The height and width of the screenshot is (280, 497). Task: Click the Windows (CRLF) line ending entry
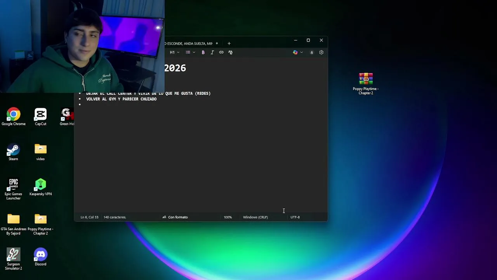coord(255,217)
